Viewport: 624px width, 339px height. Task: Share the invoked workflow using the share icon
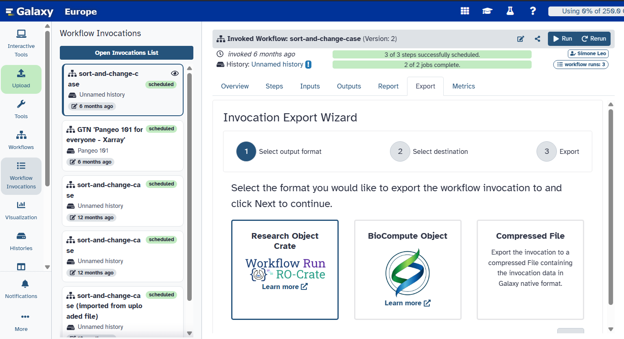pos(537,39)
